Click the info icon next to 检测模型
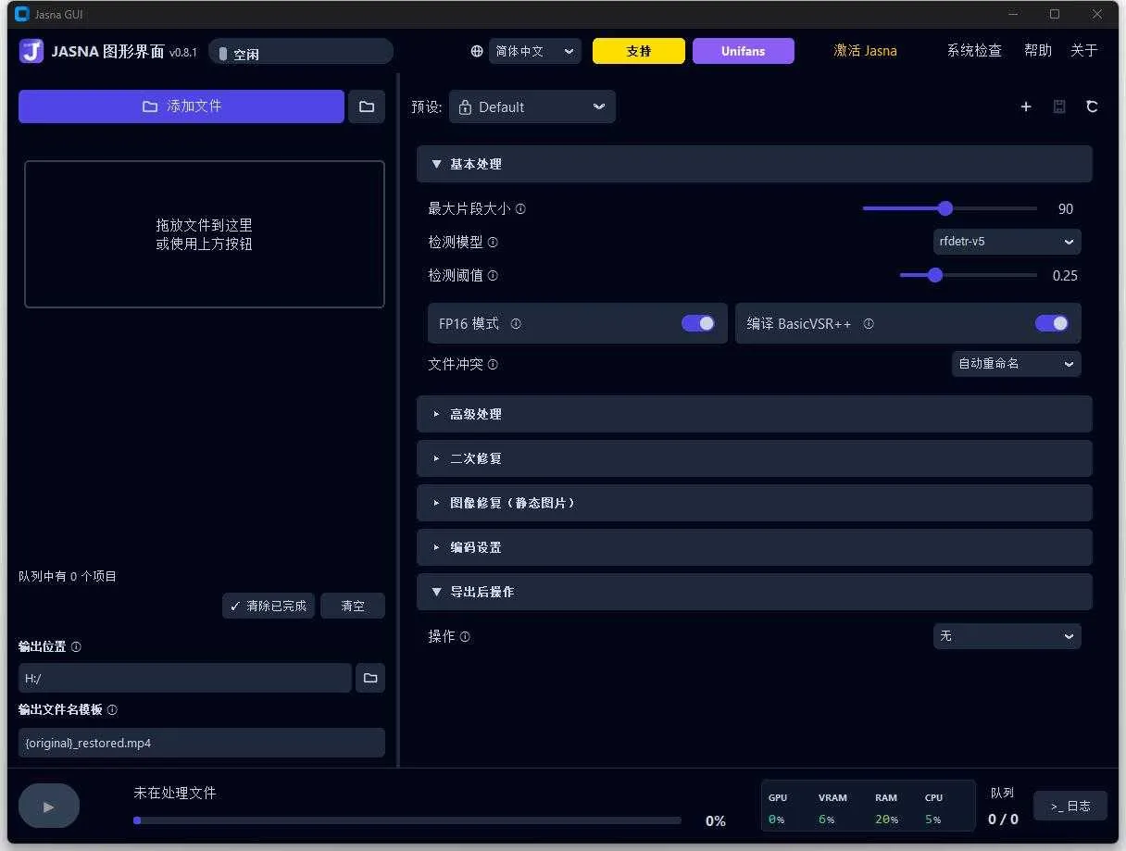 (493, 243)
